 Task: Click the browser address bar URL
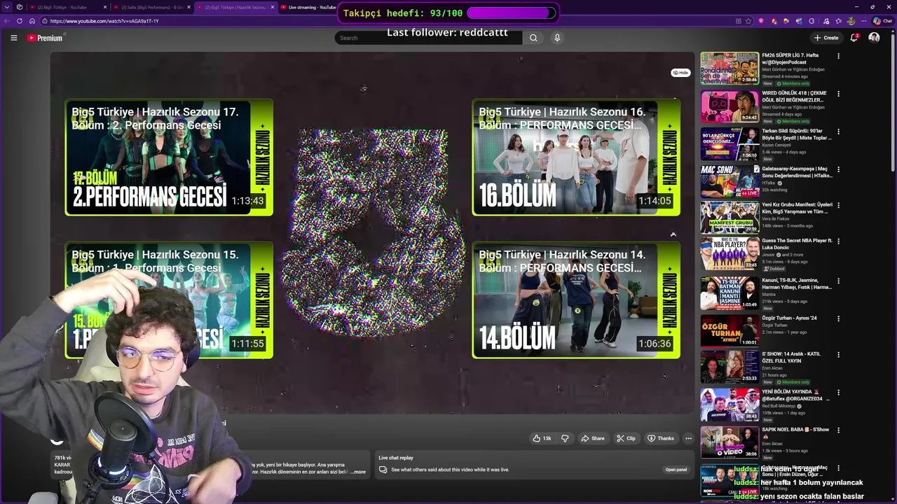click(104, 21)
